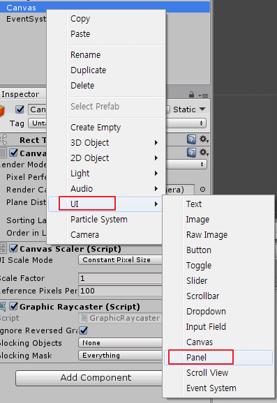Open Rect Transform gear settings
This screenshot has width=277, height=403.
click(204, 139)
